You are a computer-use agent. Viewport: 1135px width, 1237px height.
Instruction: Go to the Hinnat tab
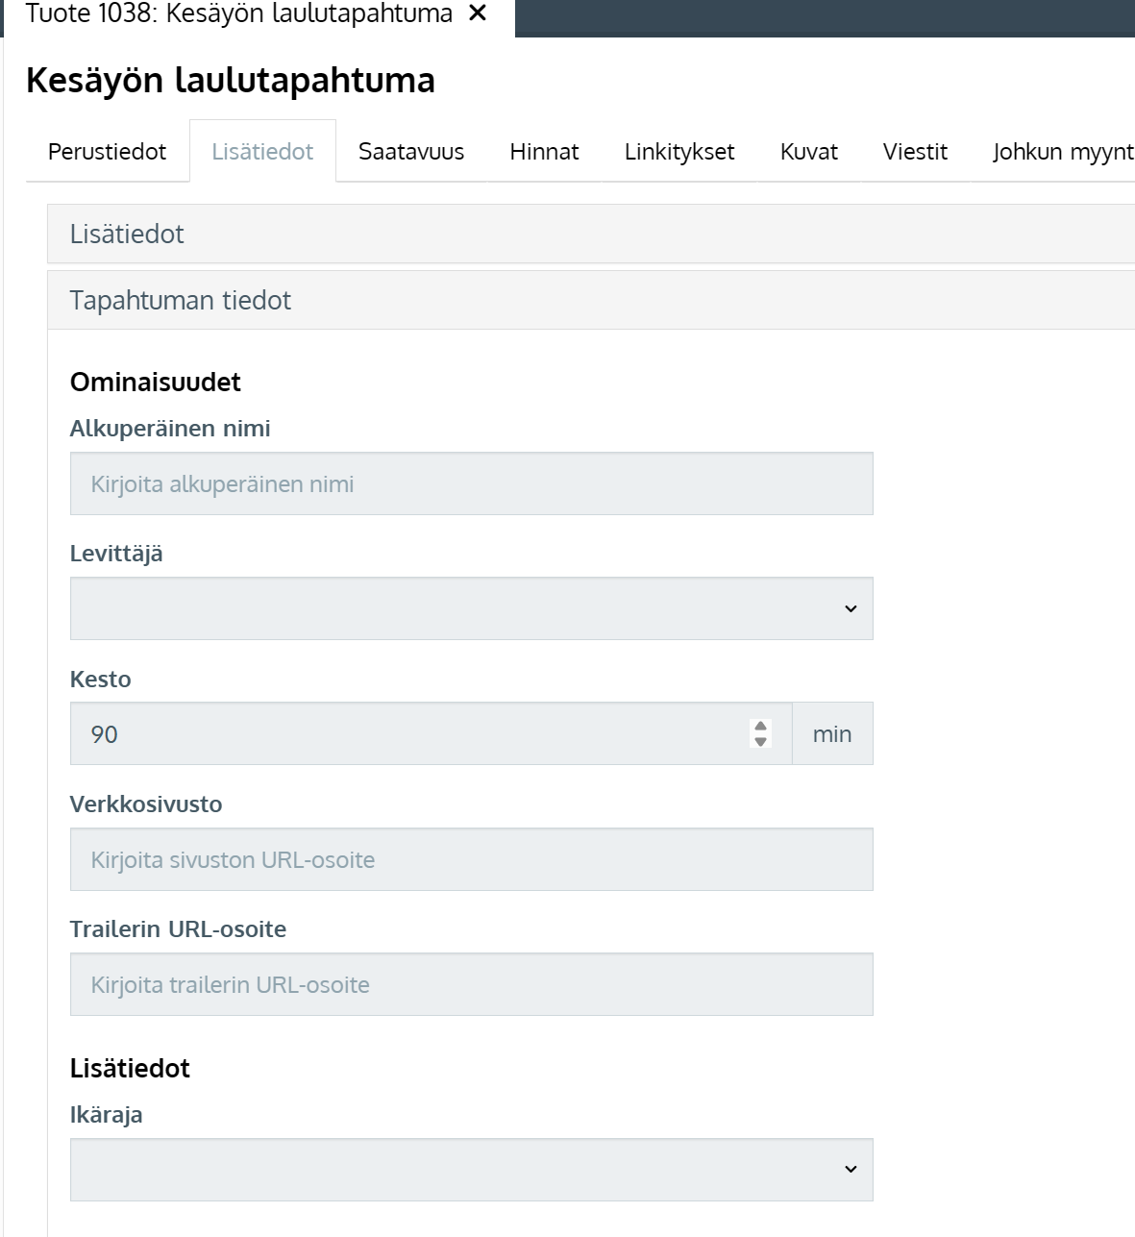(x=544, y=152)
